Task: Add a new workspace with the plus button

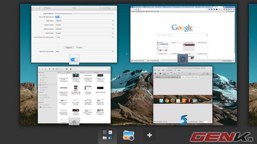Action: (x=149, y=135)
